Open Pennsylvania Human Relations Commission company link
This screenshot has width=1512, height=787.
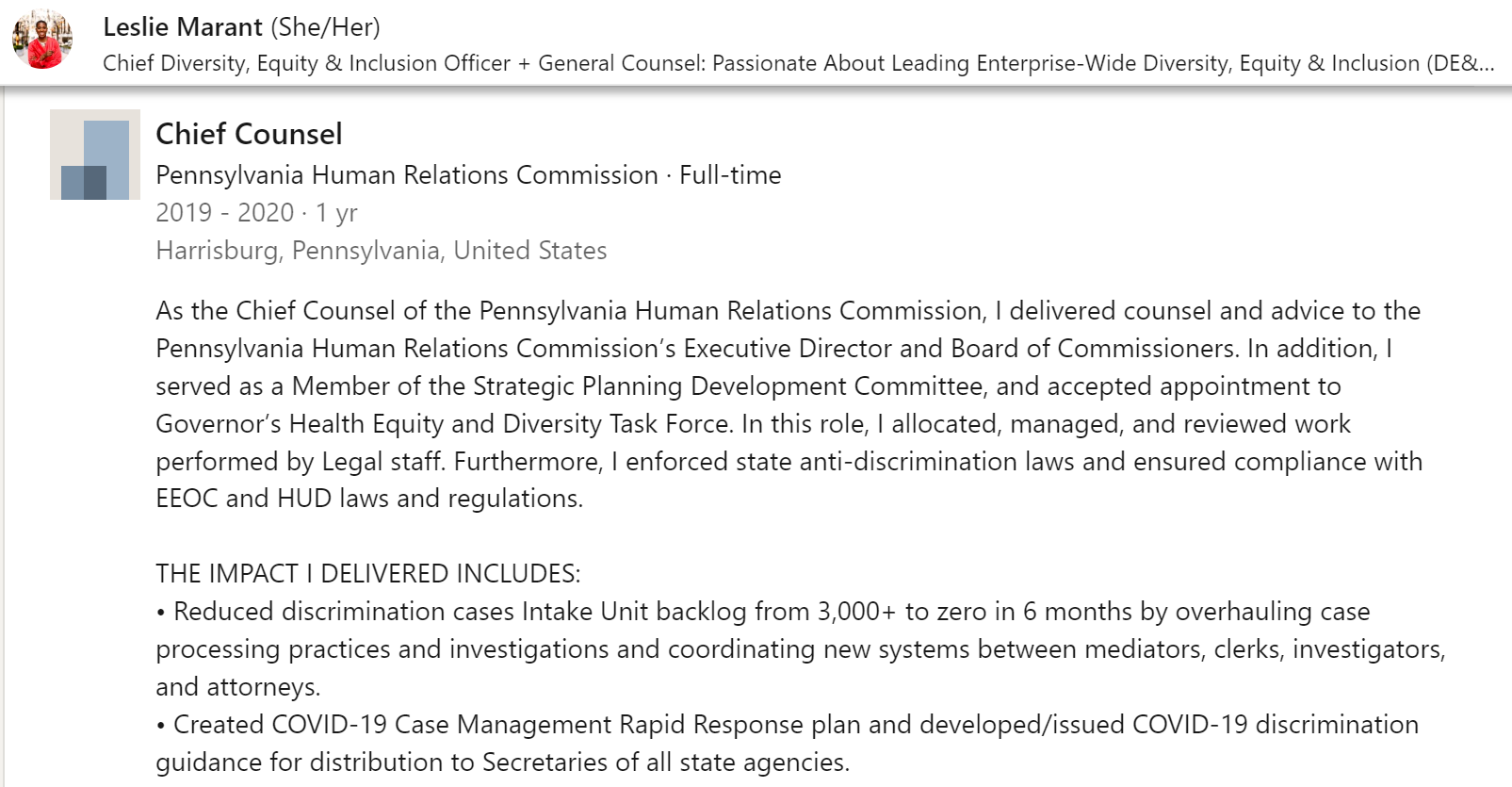tap(406, 175)
